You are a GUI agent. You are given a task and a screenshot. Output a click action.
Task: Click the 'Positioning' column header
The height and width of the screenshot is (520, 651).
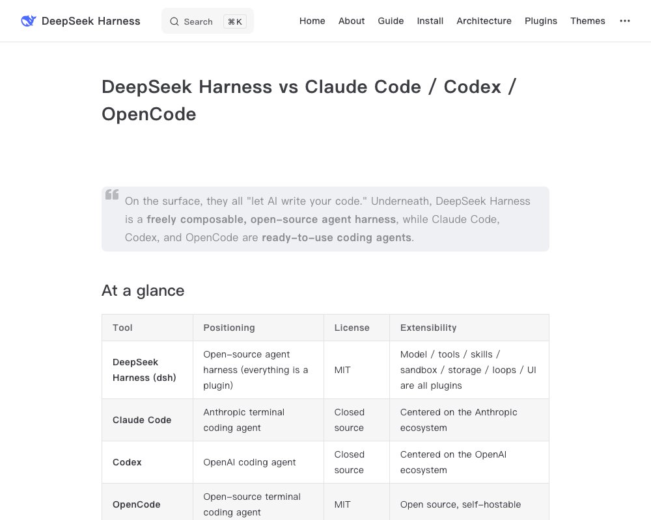coord(258,328)
